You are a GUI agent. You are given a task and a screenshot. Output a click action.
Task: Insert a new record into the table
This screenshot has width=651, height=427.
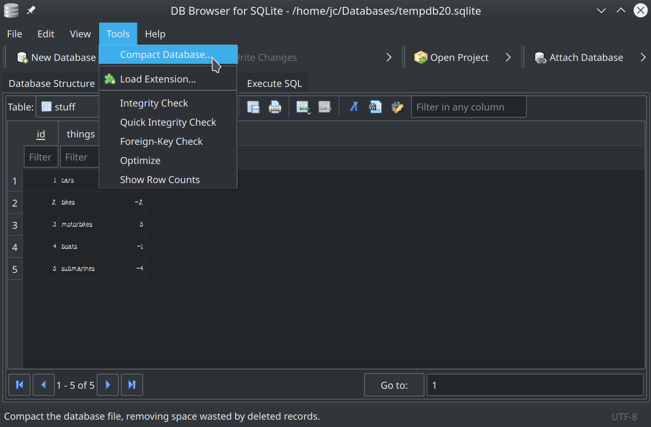click(x=303, y=107)
